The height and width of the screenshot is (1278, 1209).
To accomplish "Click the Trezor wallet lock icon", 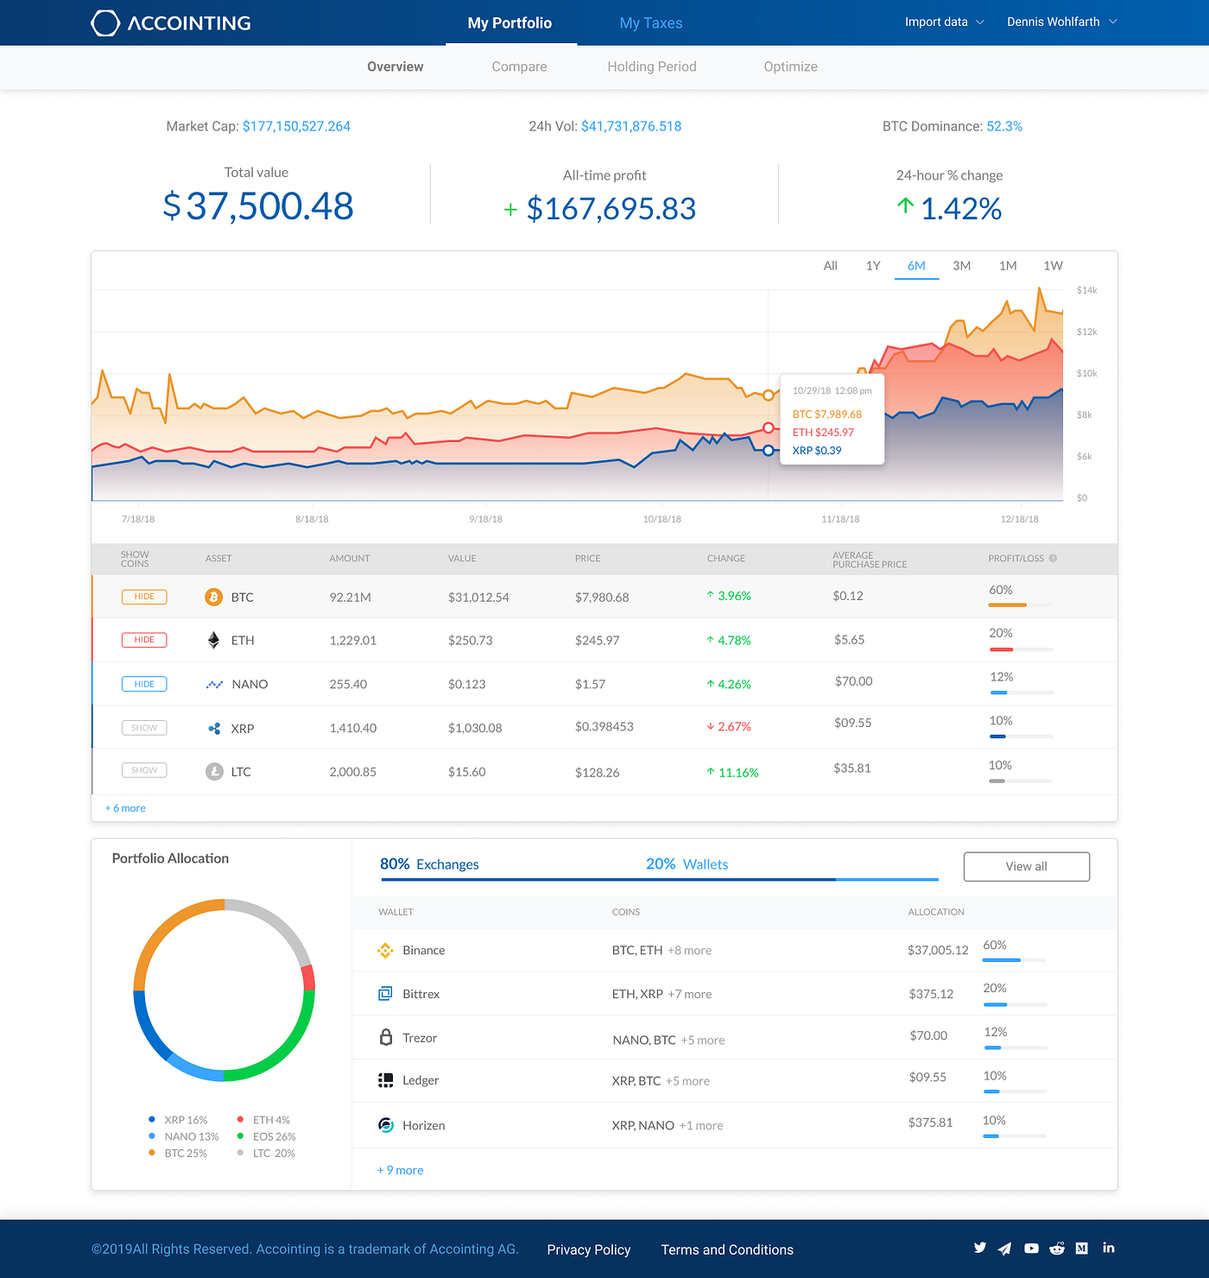I will click(385, 1036).
